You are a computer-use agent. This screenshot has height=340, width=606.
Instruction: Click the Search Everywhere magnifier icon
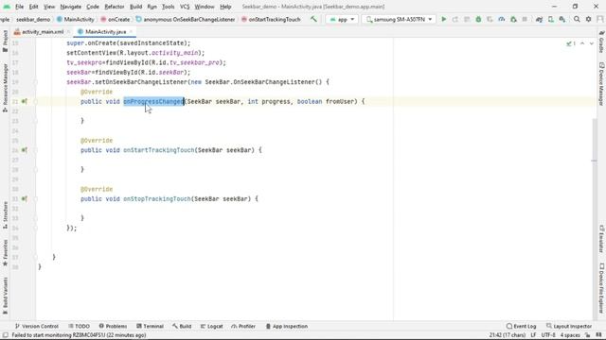(577, 19)
